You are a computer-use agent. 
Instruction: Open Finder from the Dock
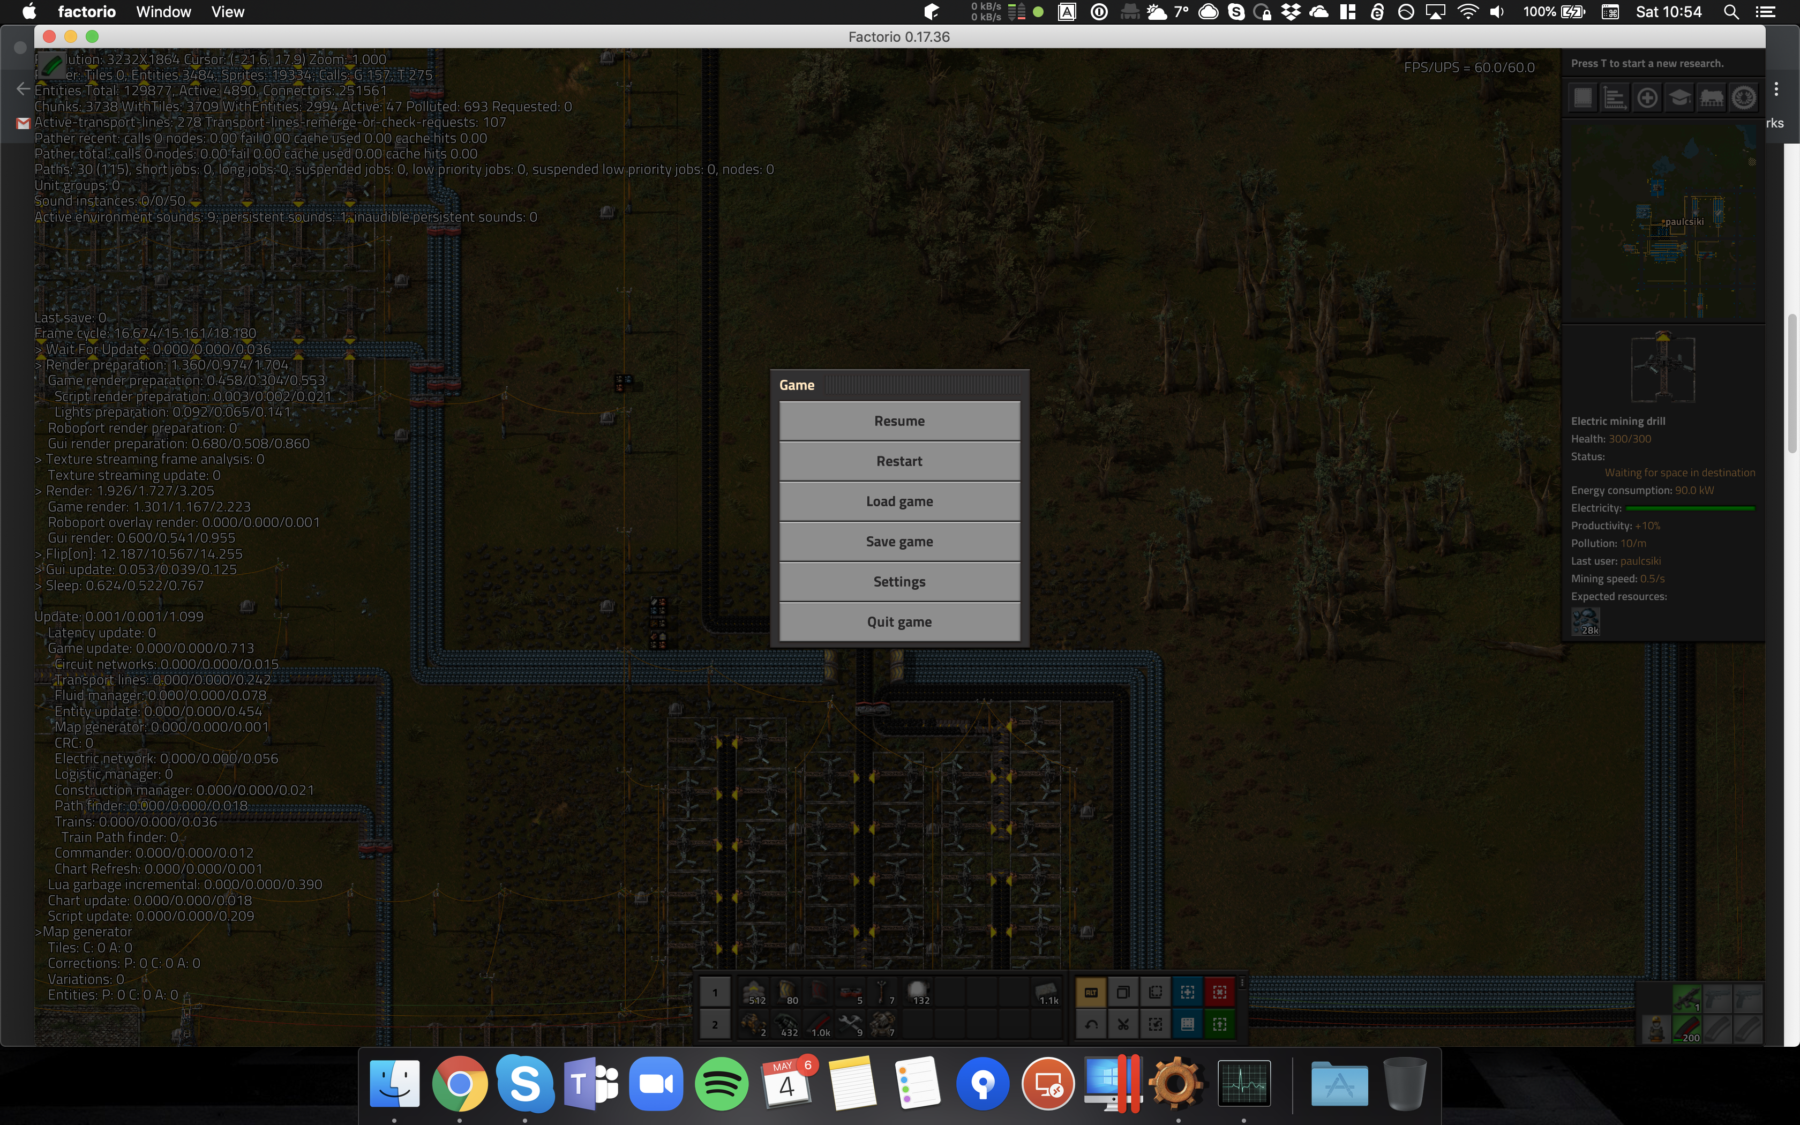click(394, 1083)
